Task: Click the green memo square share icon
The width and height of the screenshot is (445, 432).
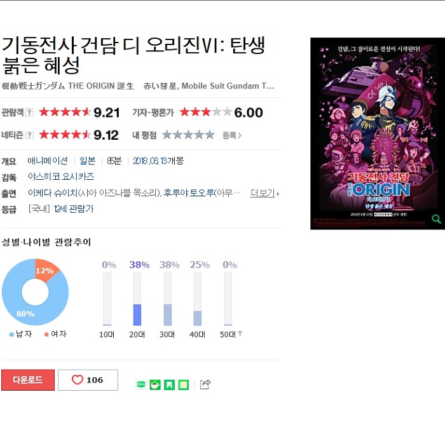Action: click(183, 385)
